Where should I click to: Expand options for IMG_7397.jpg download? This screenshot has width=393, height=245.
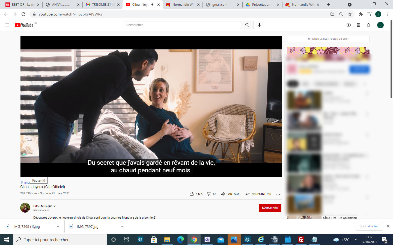(122, 226)
